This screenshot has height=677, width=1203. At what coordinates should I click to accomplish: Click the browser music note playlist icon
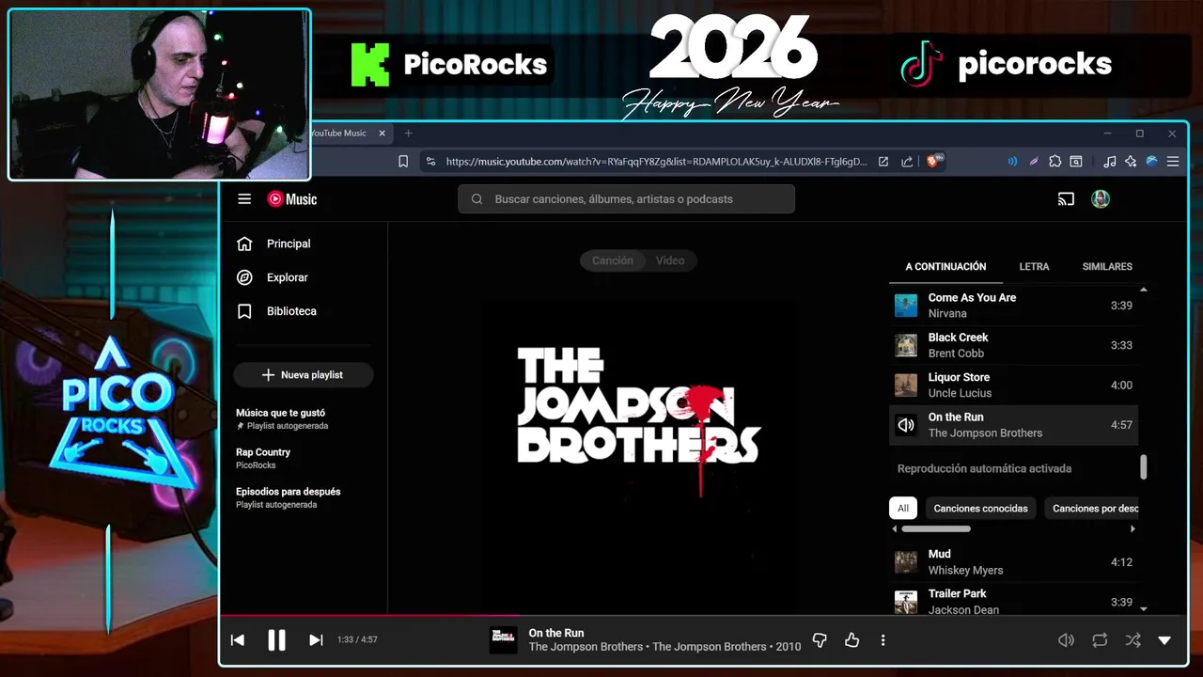tap(1110, 162)
